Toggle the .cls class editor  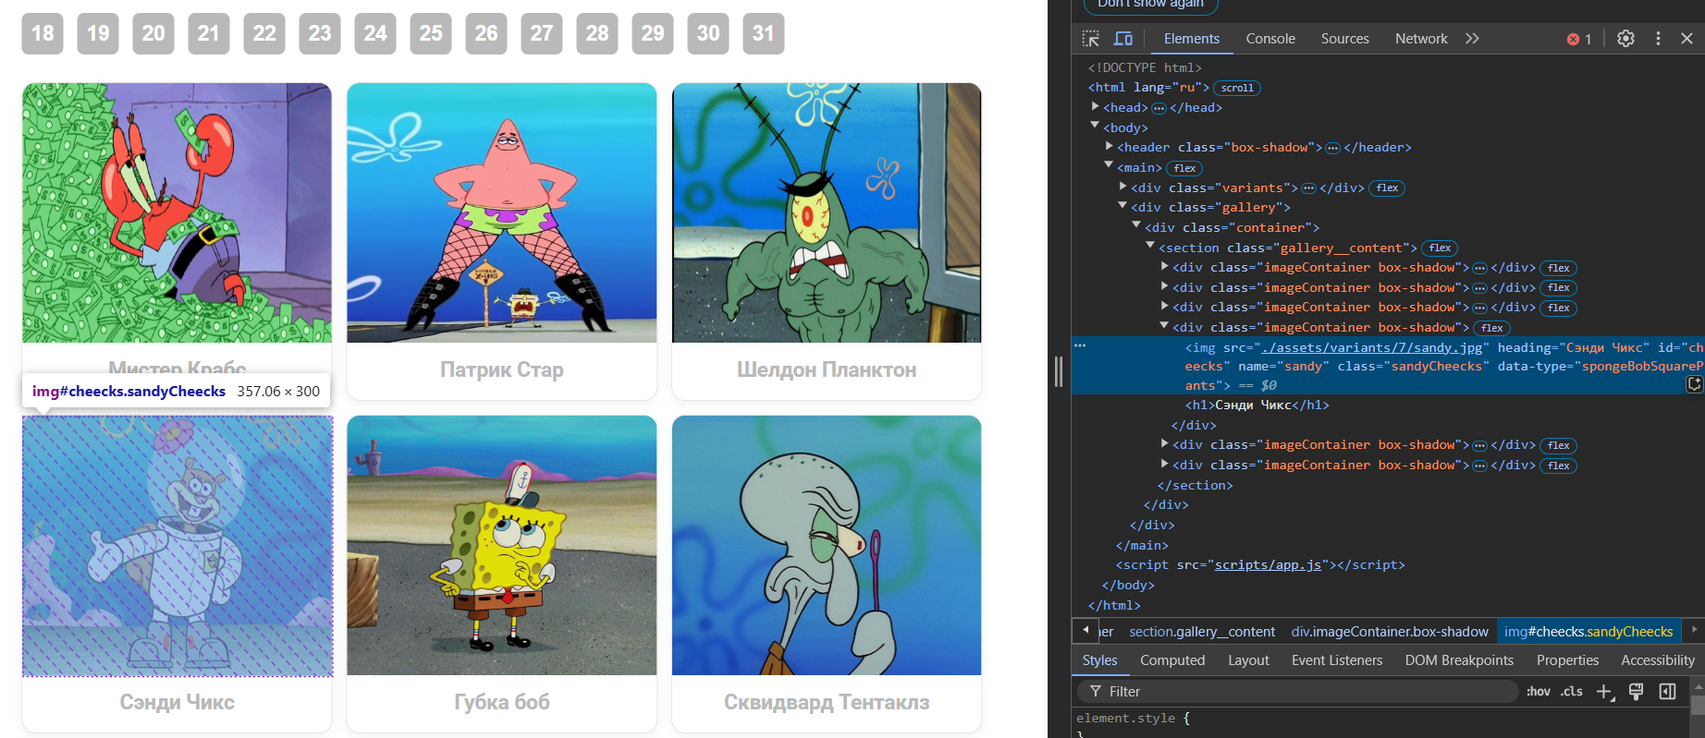1572,692
